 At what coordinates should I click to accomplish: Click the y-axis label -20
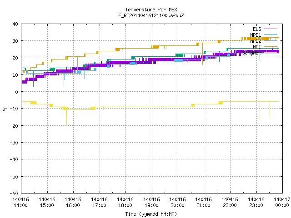point(14,126)
